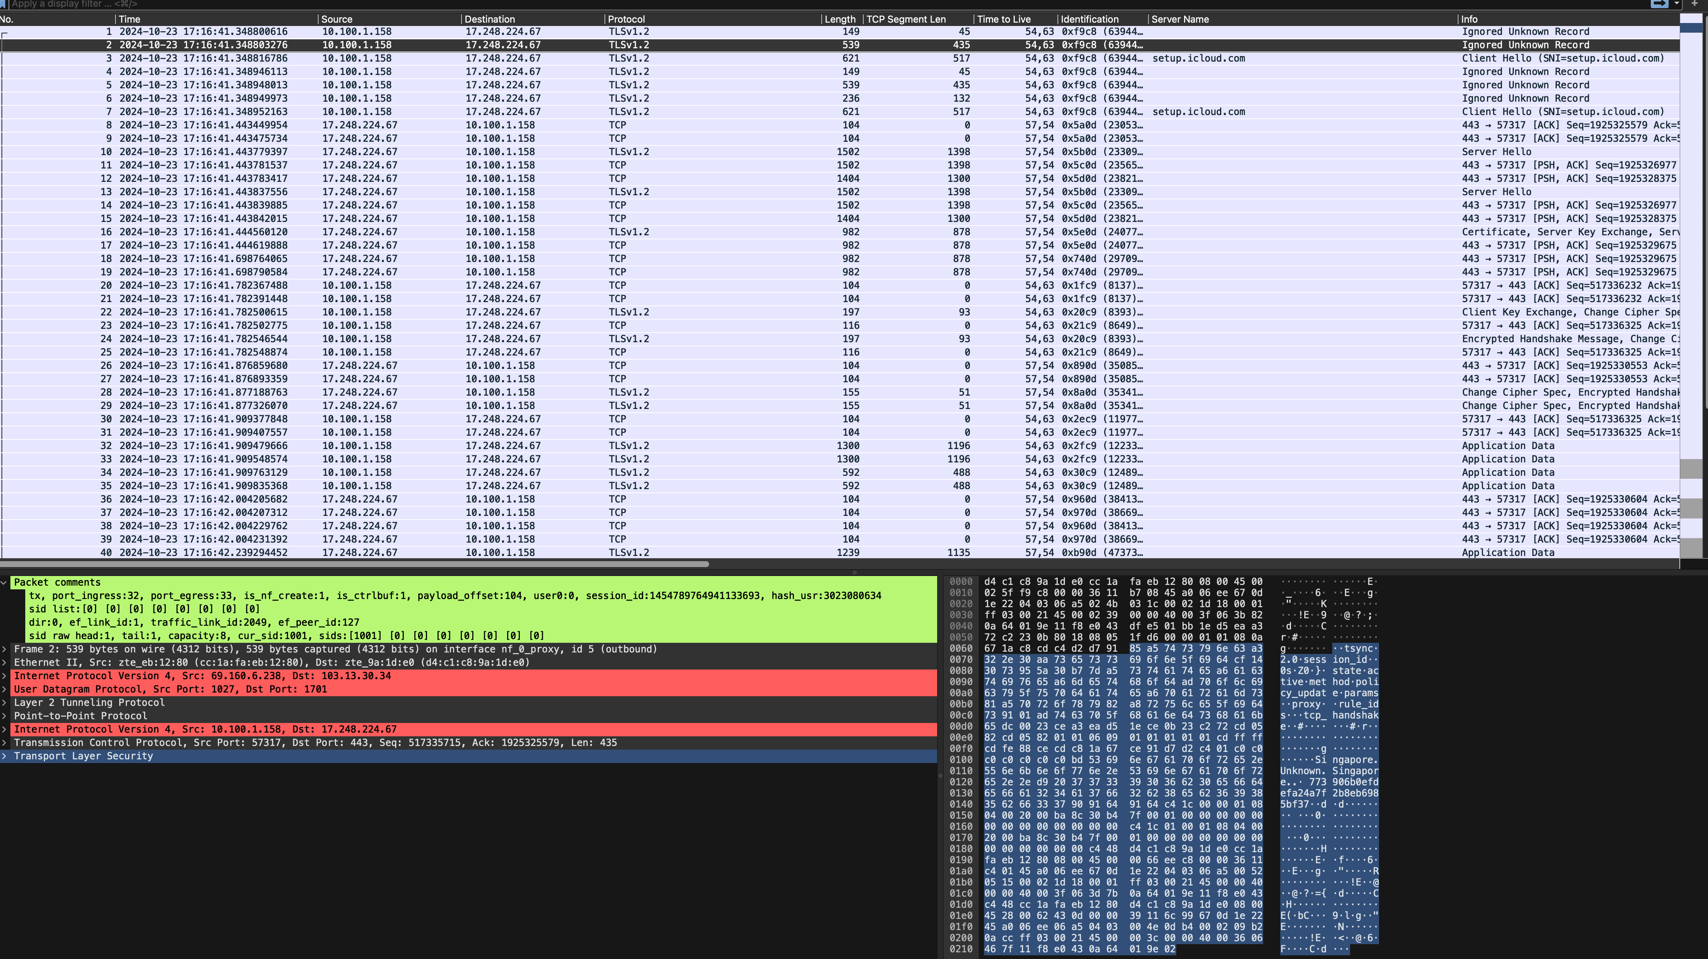
Task: Expand the Ethernet II tree item
Action: (4, 663)
